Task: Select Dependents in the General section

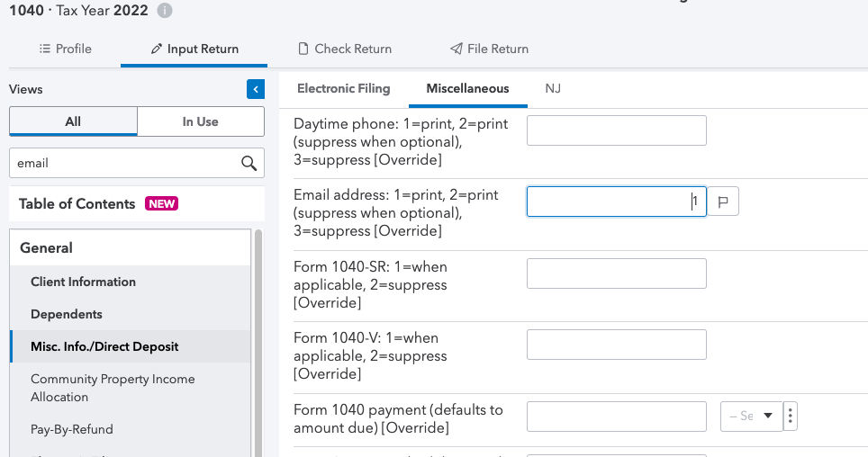Action: [67, 314]
